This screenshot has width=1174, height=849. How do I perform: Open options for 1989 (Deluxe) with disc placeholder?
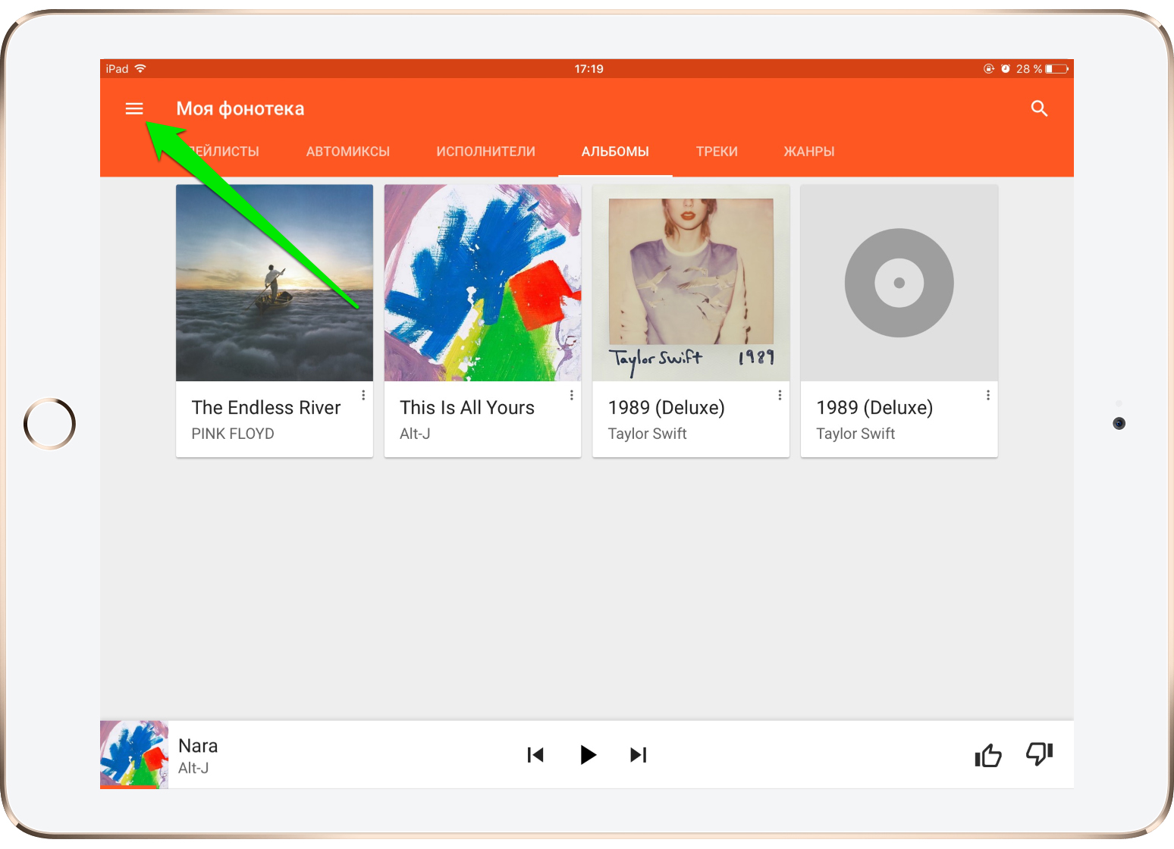coord(987,395)
